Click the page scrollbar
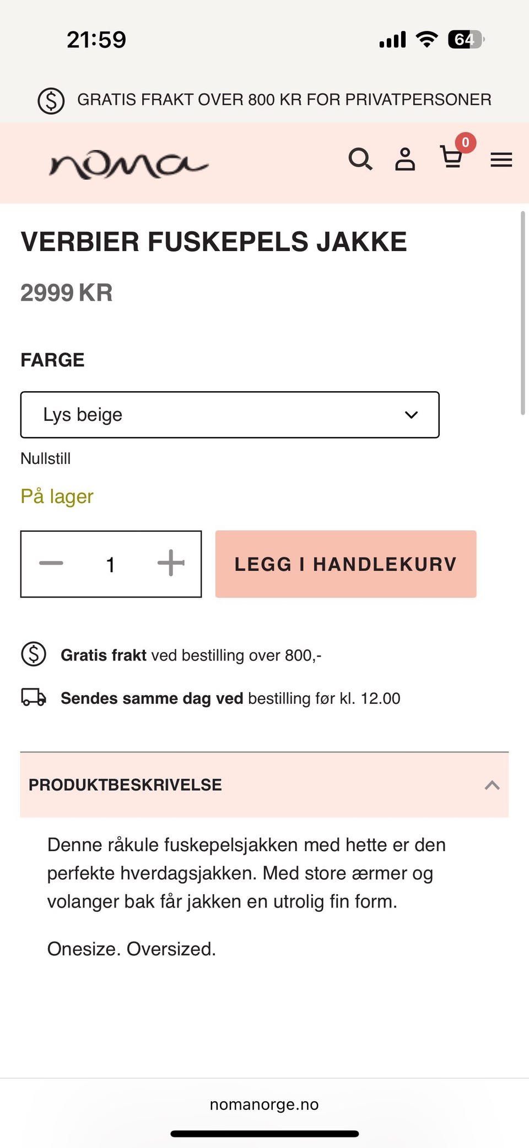Viewport: 529px width, 1148px height. pyautogui.click(x=522, y=313)
